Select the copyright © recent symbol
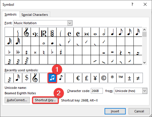The height and width of the screenshot is (117, 152). (104, 78)
